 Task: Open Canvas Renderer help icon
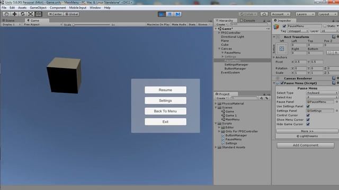pyautogui.click(x=334, y=78)
